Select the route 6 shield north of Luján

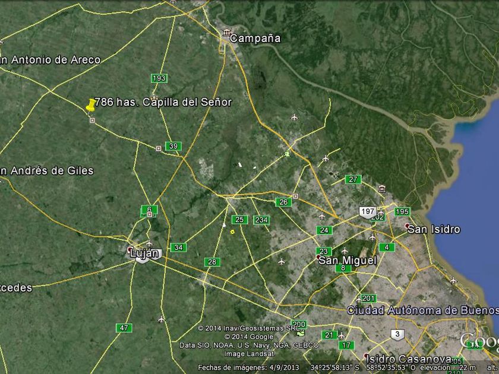(x=149, y=210)
